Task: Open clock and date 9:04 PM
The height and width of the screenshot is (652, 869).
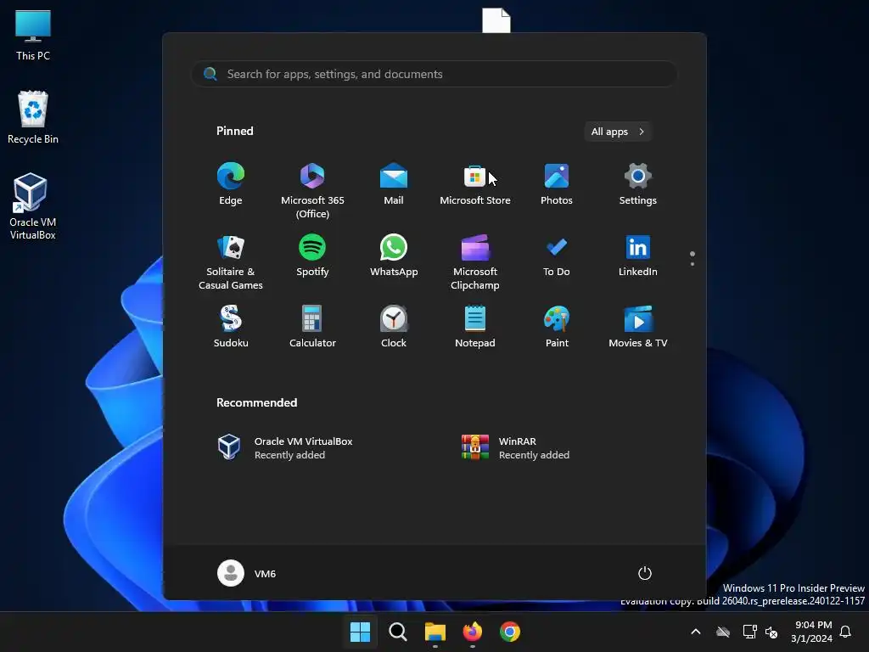Action: point(811,632)
